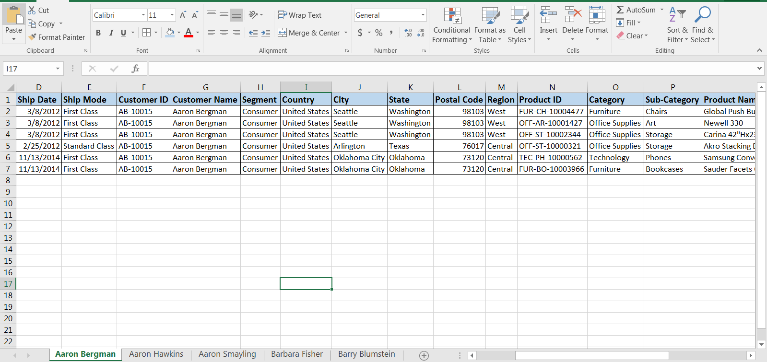767x362 pixels.
Task: Open the Number format dialog launcher
Action: point(425,51)
